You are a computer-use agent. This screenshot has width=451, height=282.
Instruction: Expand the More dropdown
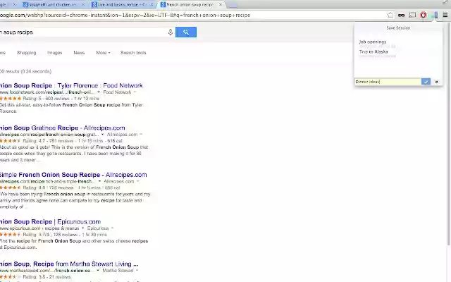103,53
